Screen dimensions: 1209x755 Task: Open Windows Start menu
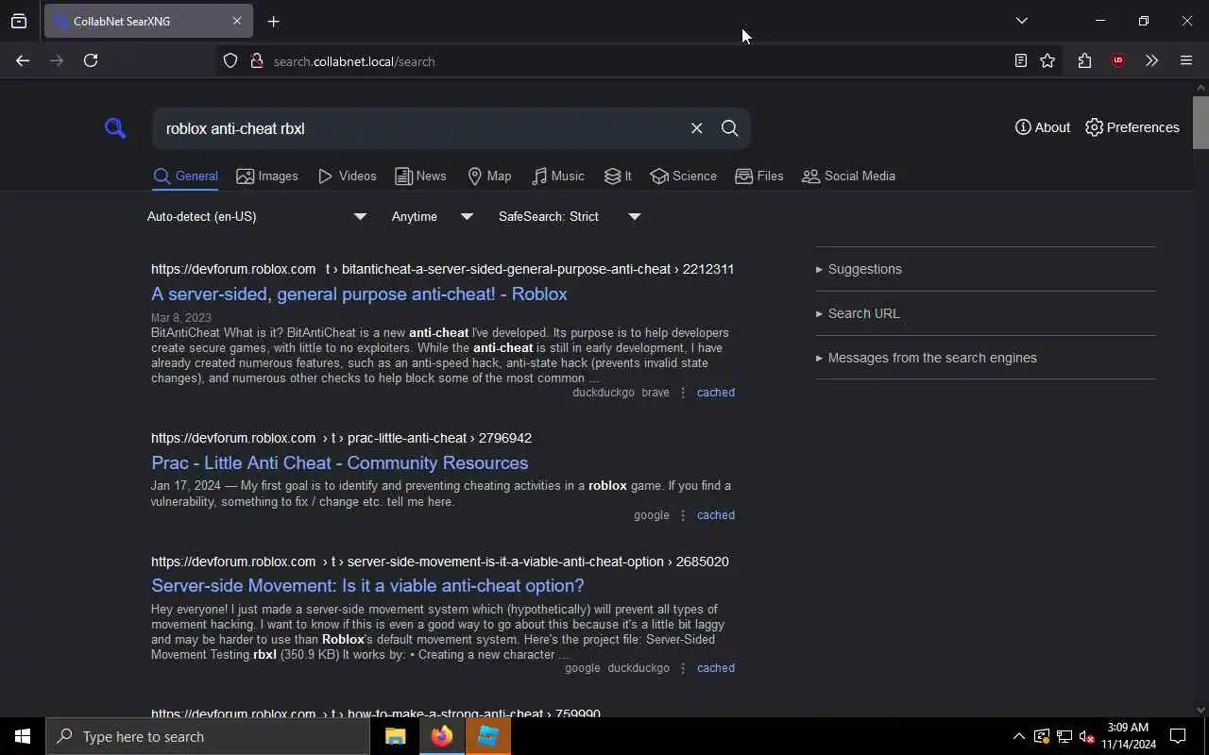pyautogui.click(x=23, y=736)
